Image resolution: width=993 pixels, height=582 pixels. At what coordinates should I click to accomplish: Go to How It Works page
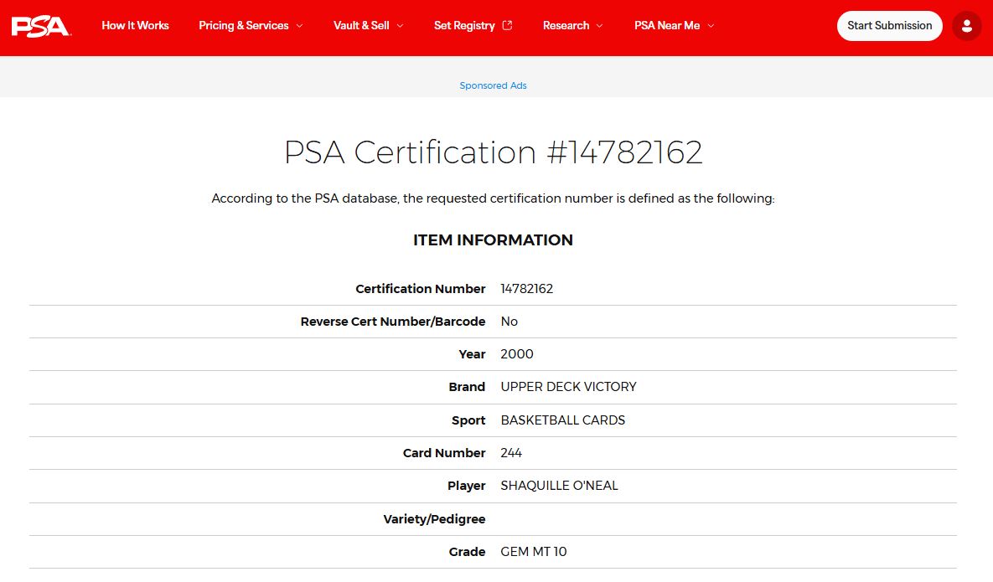(x=135, y=26)
